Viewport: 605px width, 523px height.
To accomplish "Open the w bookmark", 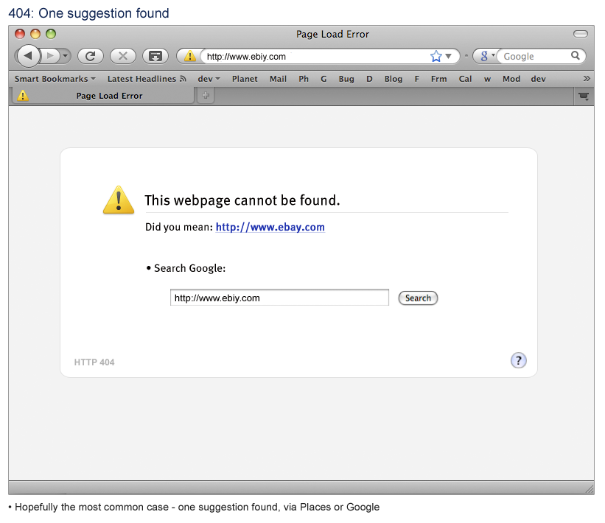I will coord(487,79).
